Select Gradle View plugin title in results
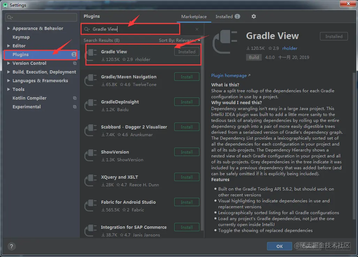This screenshot has height=257, width=358. pos(114,52)
